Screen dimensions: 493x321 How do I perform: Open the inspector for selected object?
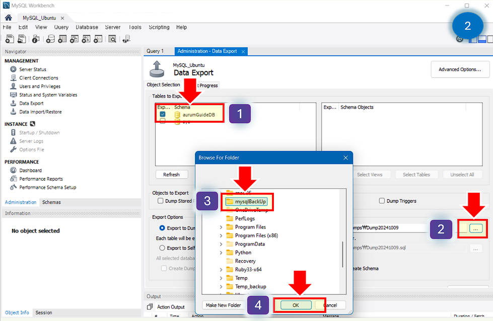click(36, 39)
